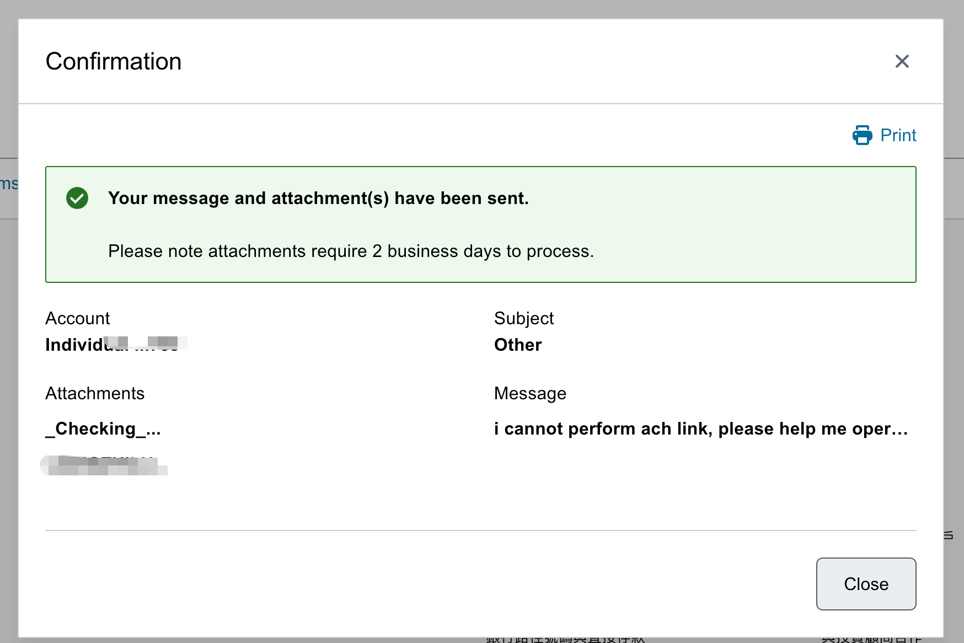Click the truncated message text
This screenshot has height=643, width=964.
(x=700, y=428)
